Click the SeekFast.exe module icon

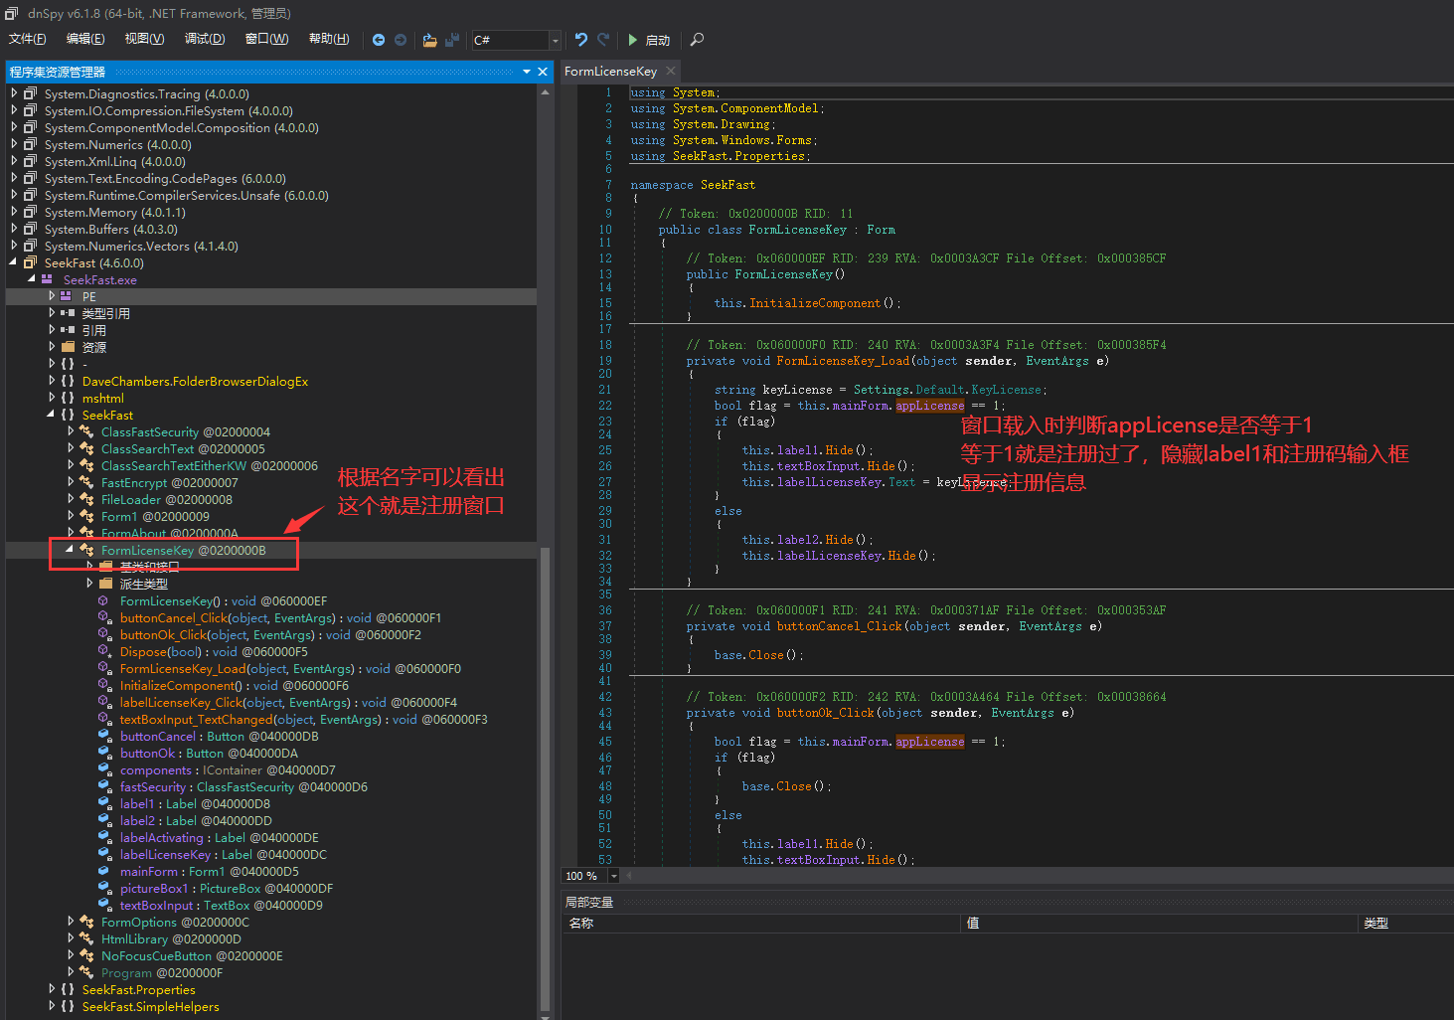point(47,279)
